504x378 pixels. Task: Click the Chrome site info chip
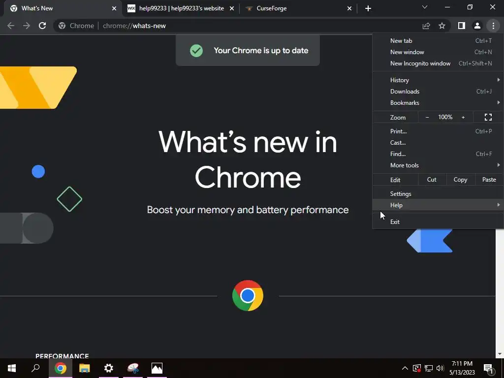(x=76, y=26)
